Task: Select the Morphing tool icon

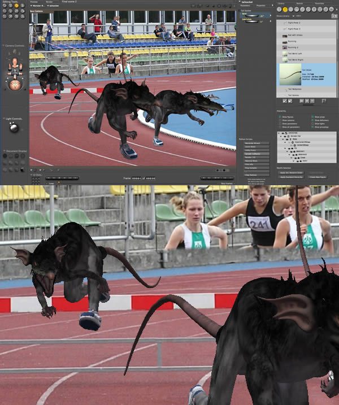Action: click(x=16, y=16)
